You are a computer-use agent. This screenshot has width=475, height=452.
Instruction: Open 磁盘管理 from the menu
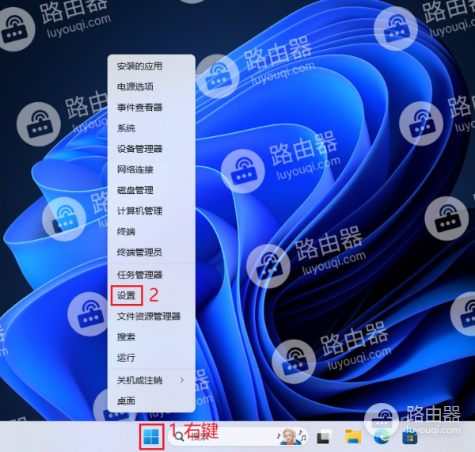[151, 190]
